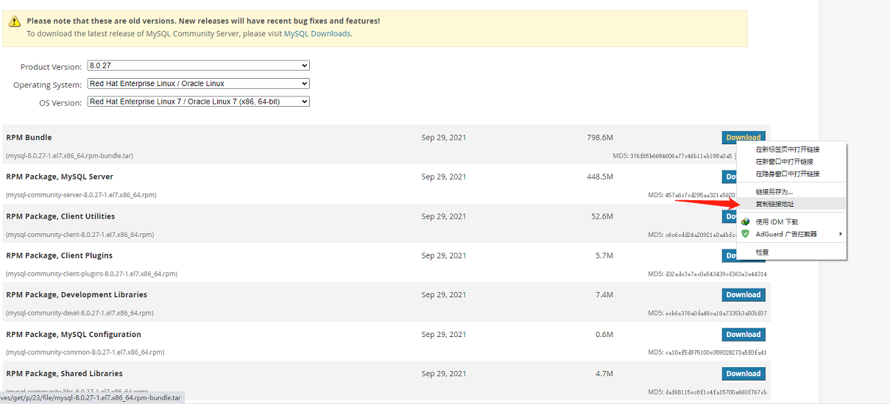Download RPM Package, MySQL Configuration
Image resolution: width=890 pixels, height=404 pixels.
coord(743,335)
